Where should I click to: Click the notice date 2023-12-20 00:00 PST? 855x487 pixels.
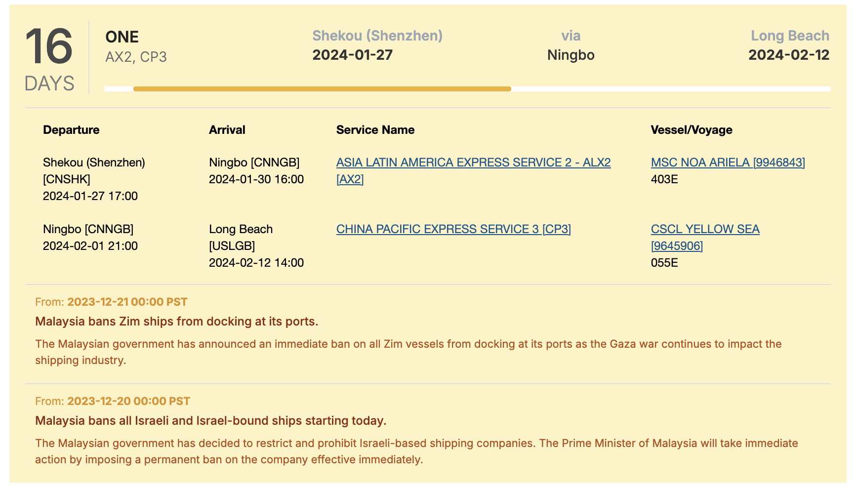click(x=128, y=401)
